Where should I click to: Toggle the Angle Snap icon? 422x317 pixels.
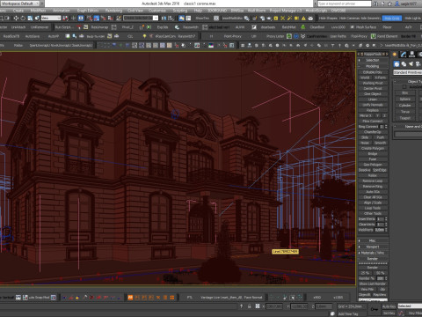pyautogui.click(x=97, y=18)
